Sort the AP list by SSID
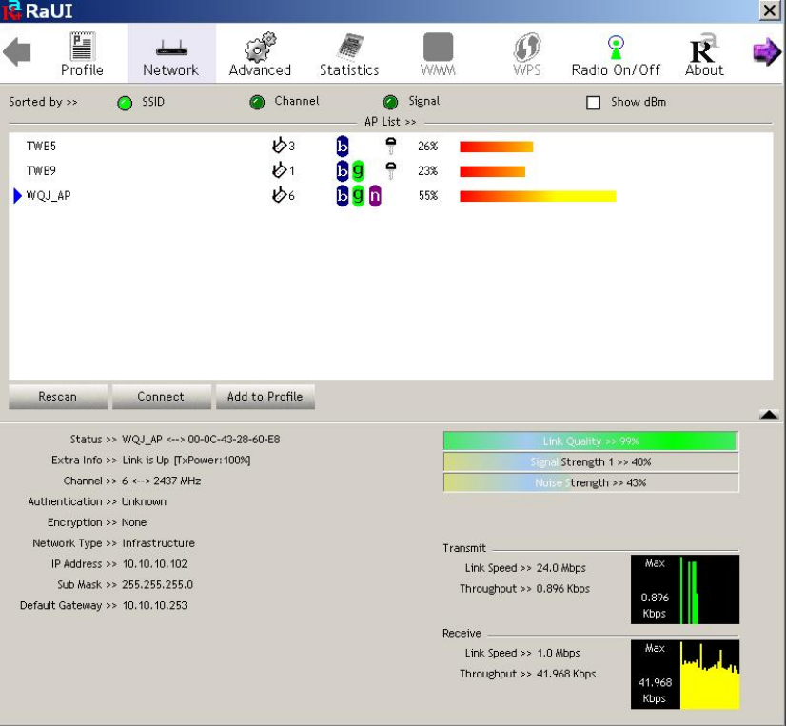 pyautogui.click(x=125, y=103)
